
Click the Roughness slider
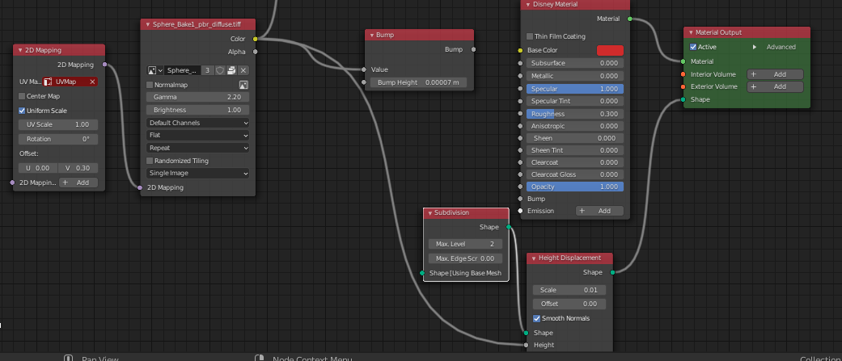(574, 114)
